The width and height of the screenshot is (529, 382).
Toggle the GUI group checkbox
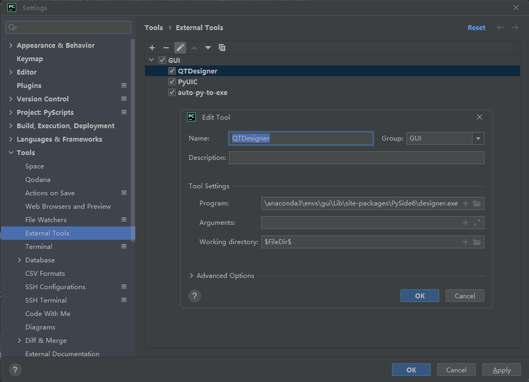pos(162,60)
